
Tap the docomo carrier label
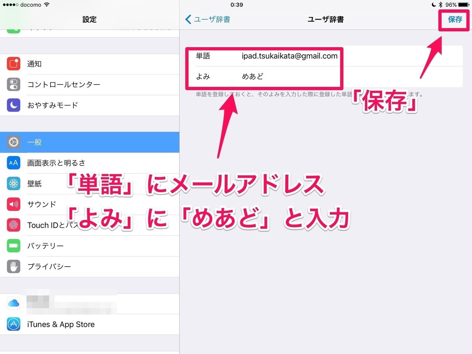[x=31, y=5]
